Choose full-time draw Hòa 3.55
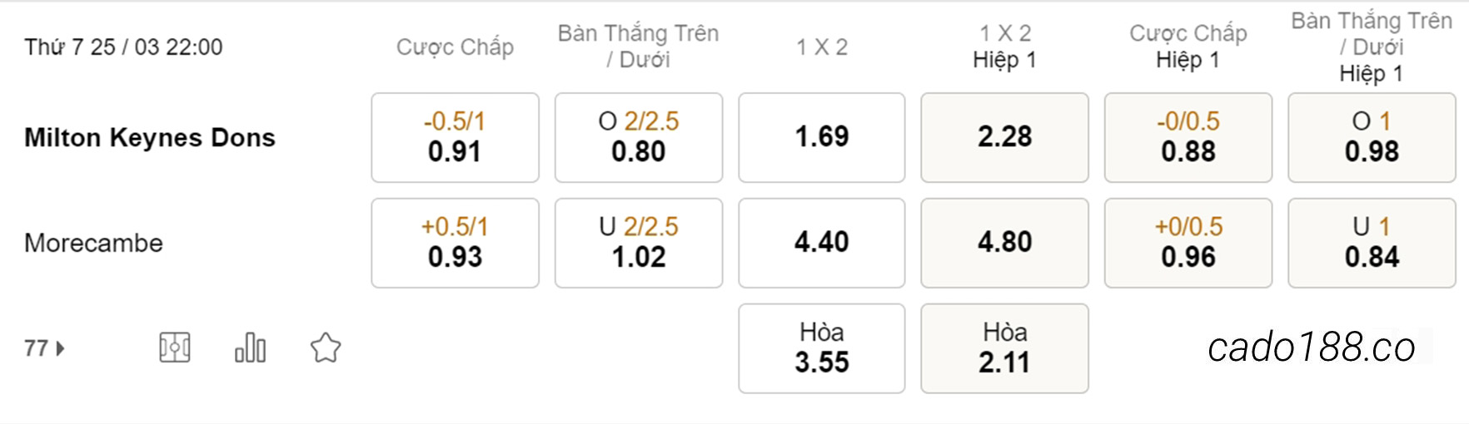1469x424 pixels. [822, 348]
